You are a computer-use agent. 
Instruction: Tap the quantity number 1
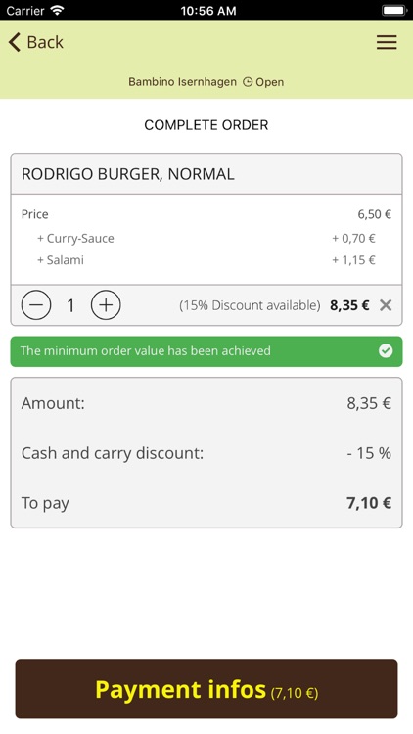(70, 305)
